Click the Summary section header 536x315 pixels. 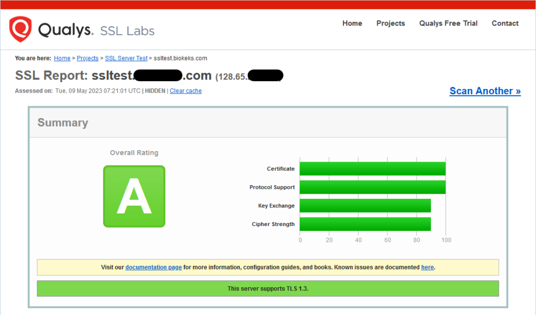coord(63,123)
